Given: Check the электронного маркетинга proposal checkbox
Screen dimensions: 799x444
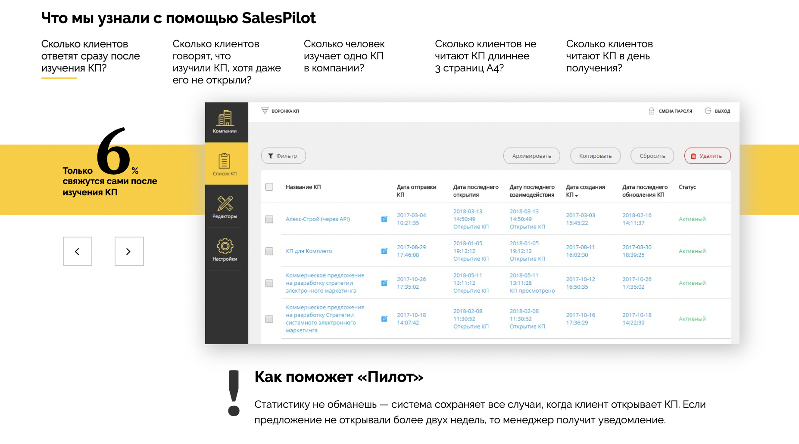Looking at the screenshot, I should 269,283.
